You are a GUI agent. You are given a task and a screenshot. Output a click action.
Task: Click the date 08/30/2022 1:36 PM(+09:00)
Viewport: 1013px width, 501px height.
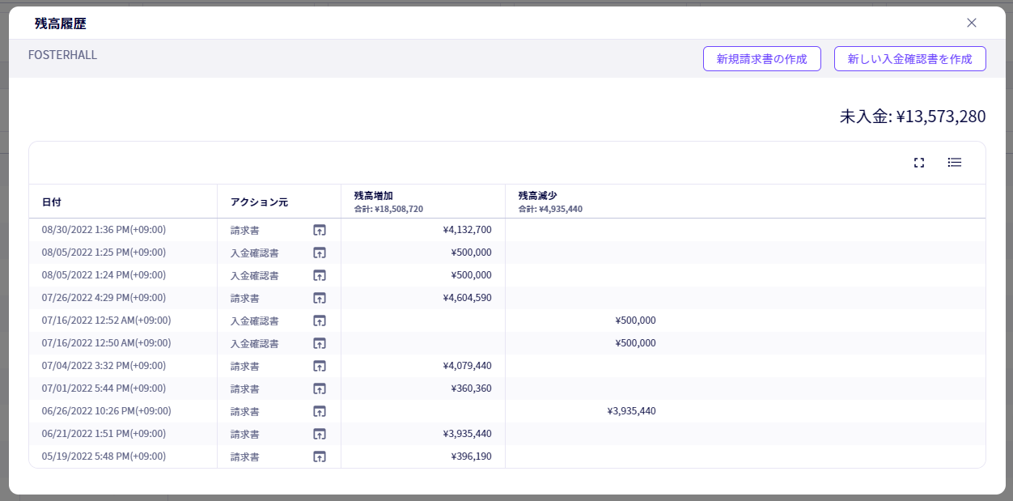[104, 230]
